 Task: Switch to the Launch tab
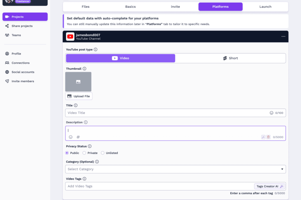(x=265, y=6)
